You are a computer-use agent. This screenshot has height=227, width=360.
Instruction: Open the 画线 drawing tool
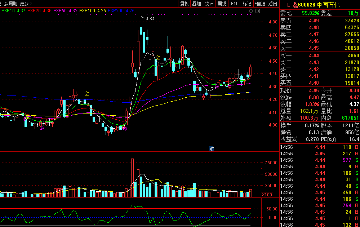click(222, 4)
